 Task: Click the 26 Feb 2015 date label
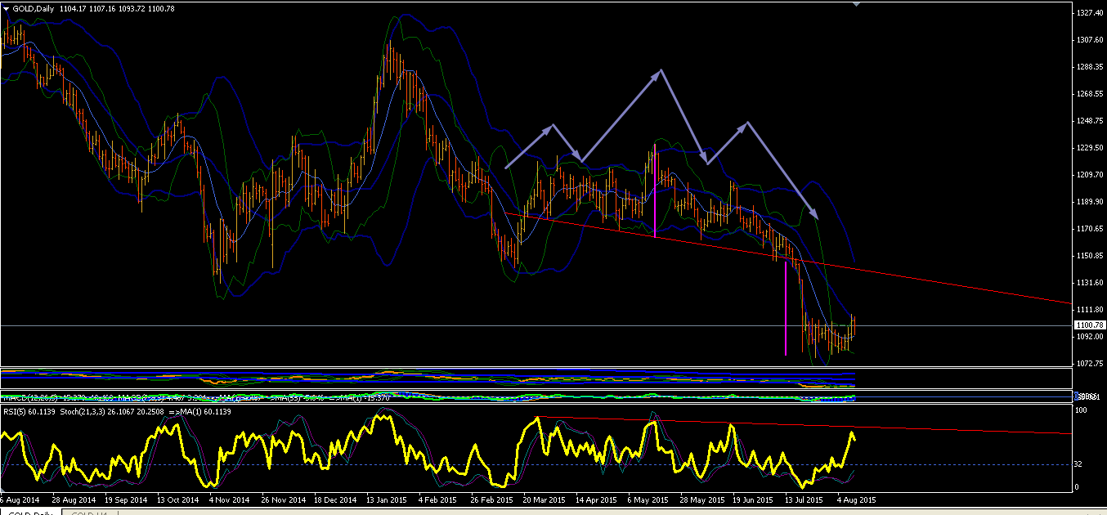pos(493,499)
